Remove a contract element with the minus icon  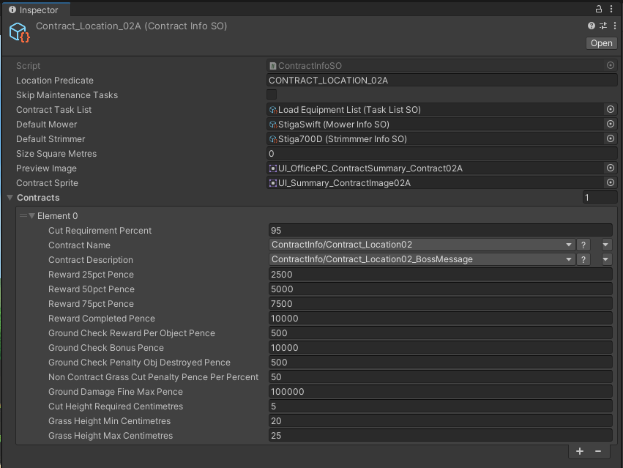click(x=597, y=451)
